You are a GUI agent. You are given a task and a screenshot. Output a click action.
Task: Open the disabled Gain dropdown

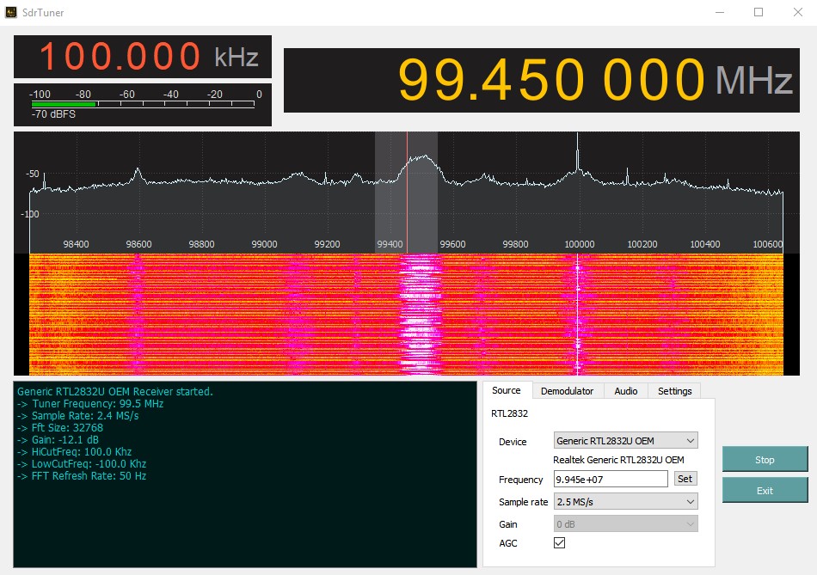[626, 524]
